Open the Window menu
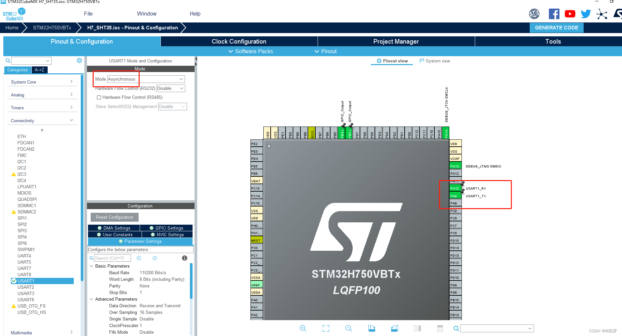Screen dimensions: 622x336 coord(147,14)
